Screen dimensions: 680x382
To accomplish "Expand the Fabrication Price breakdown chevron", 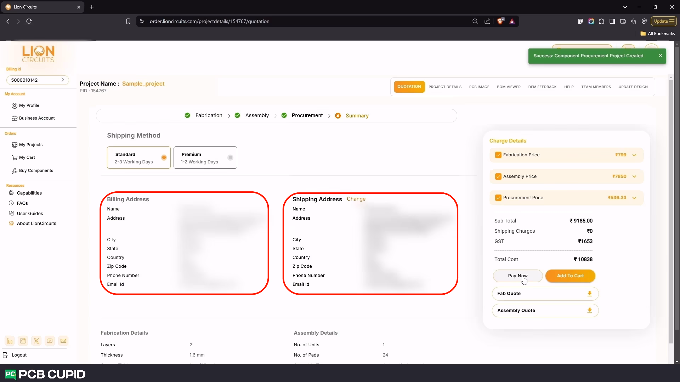I will (x=634, y=155).
